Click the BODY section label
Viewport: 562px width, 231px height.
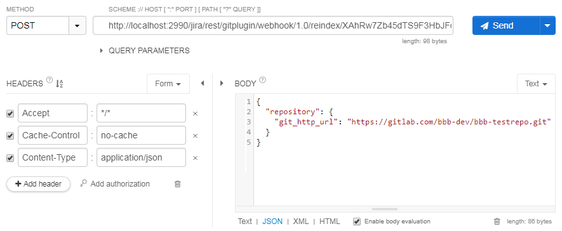pos(245,84)
